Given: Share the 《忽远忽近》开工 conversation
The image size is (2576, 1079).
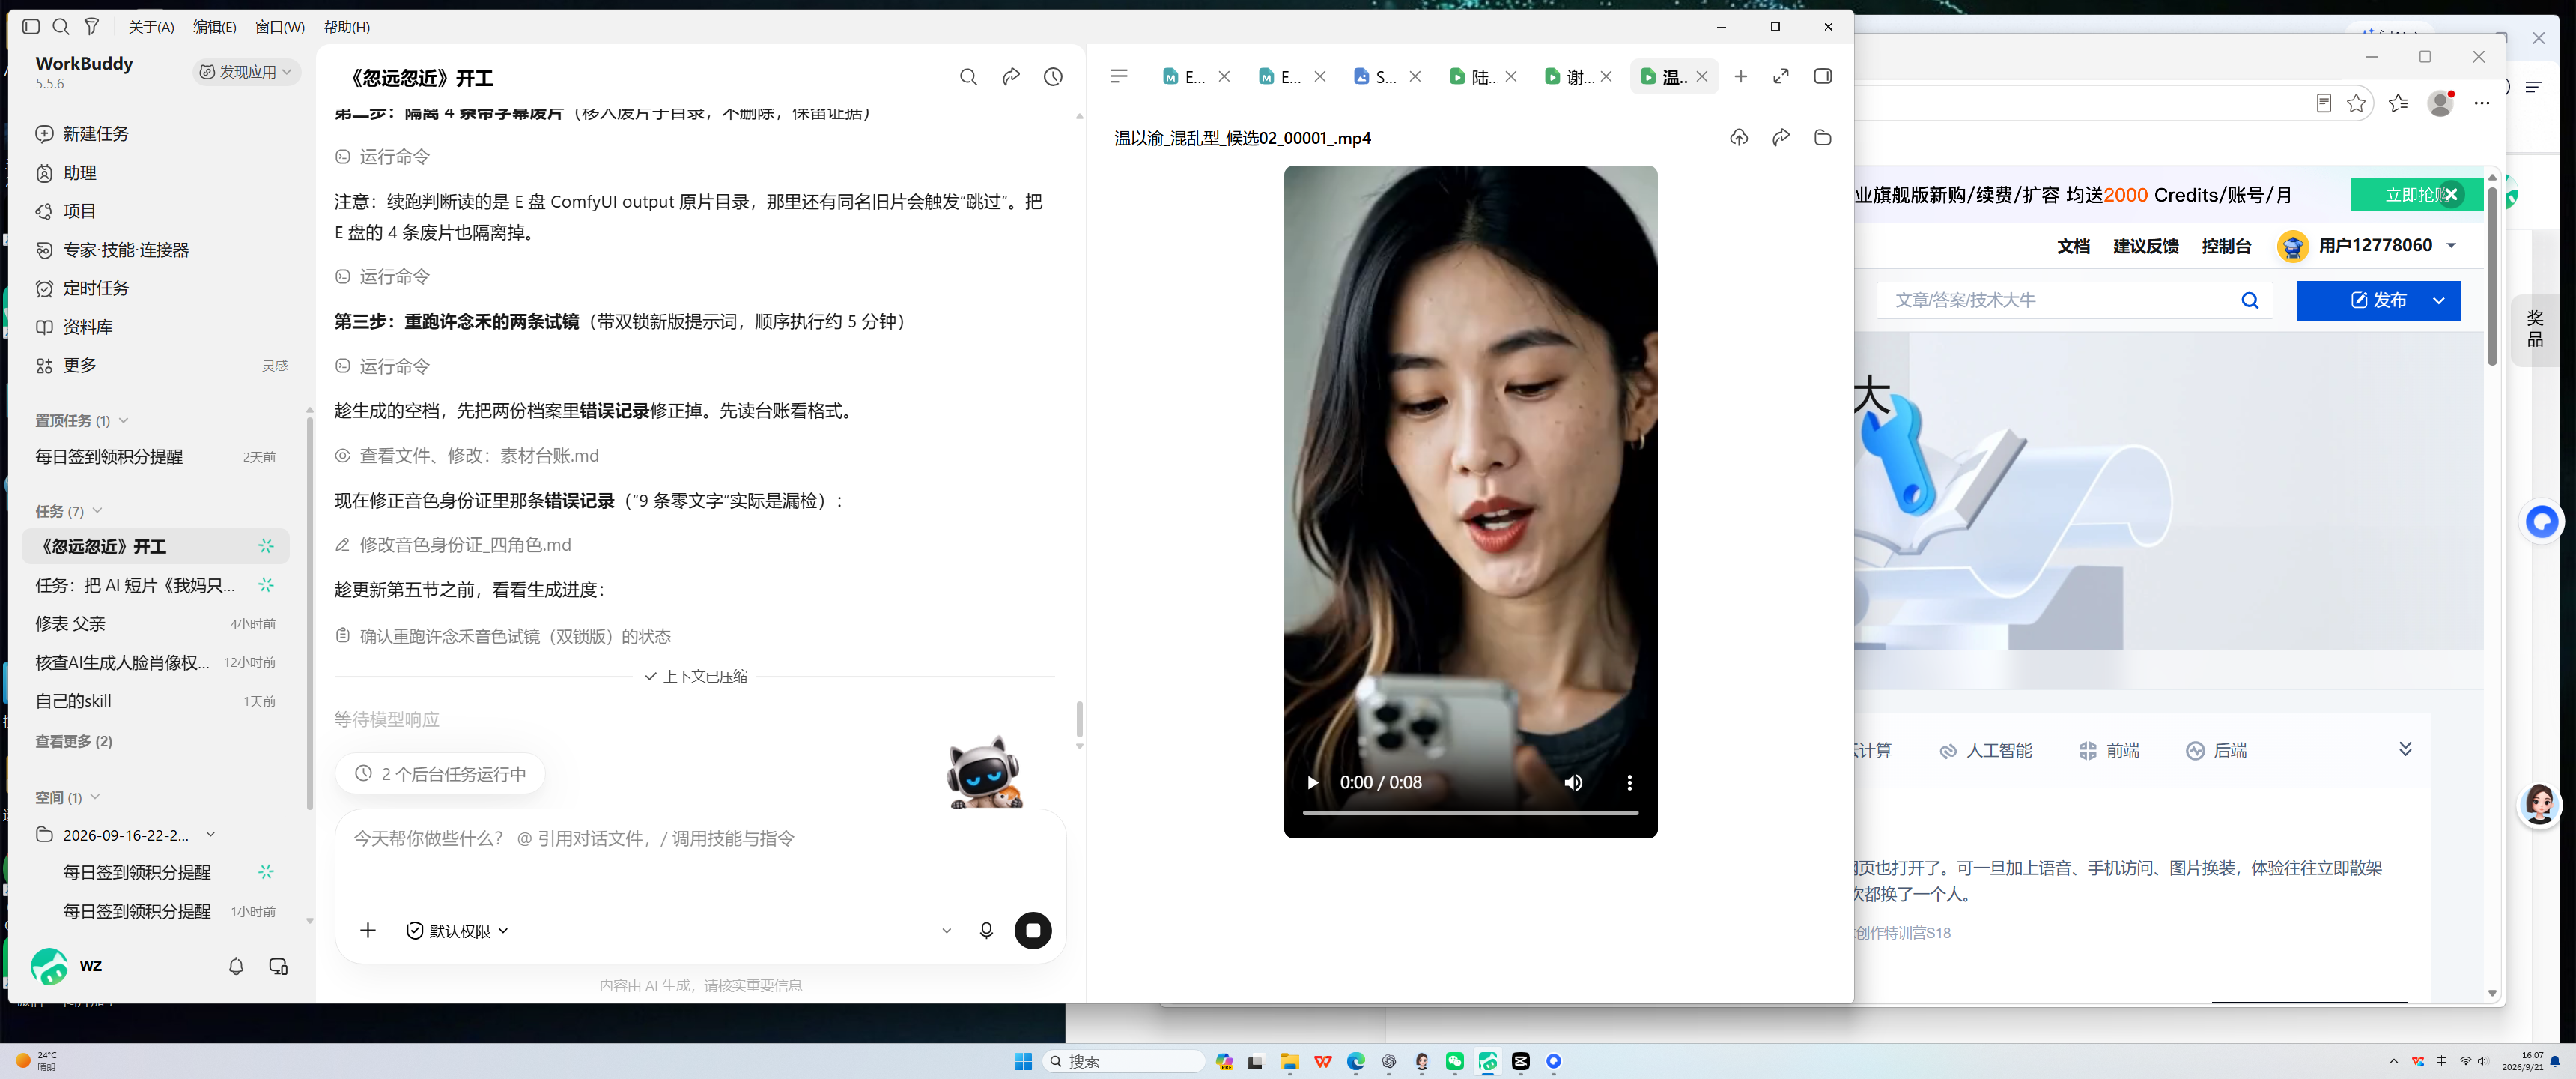Looking at the screenshot, I should (1011, 77).
